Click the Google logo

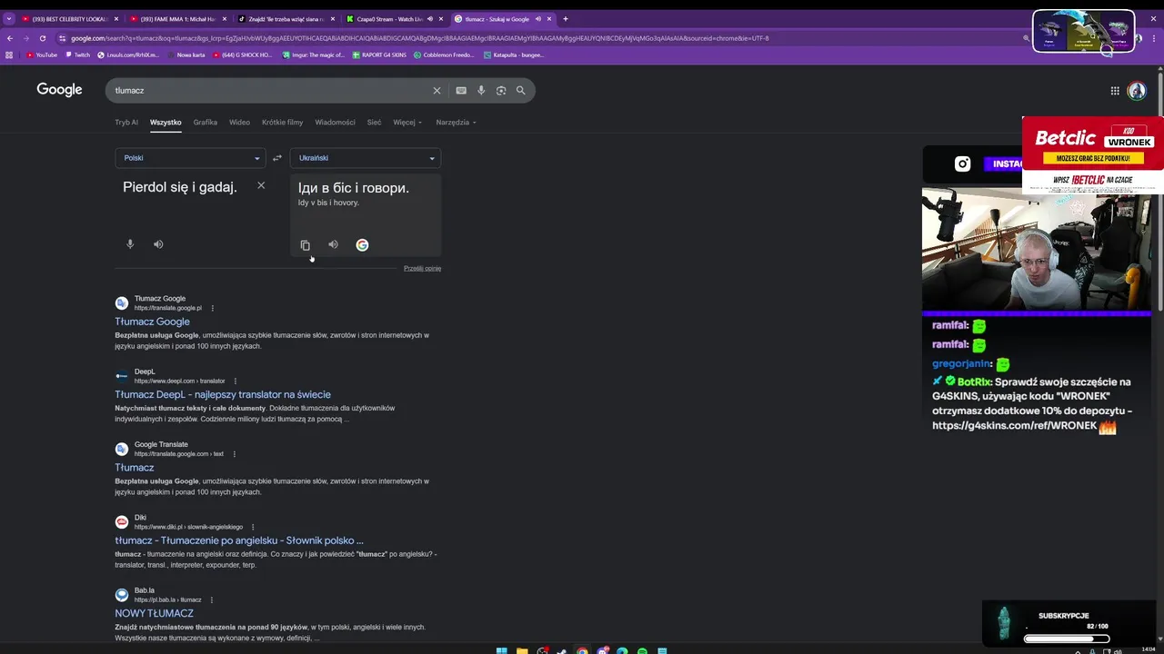pyautogui.click(x=59, y=90)
